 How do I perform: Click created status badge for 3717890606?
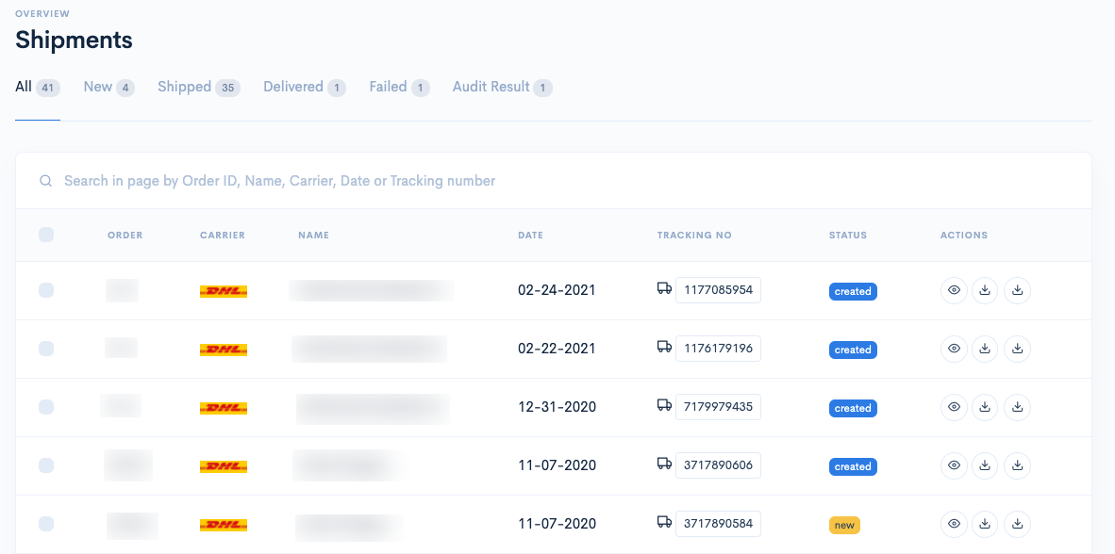point(853,466)
